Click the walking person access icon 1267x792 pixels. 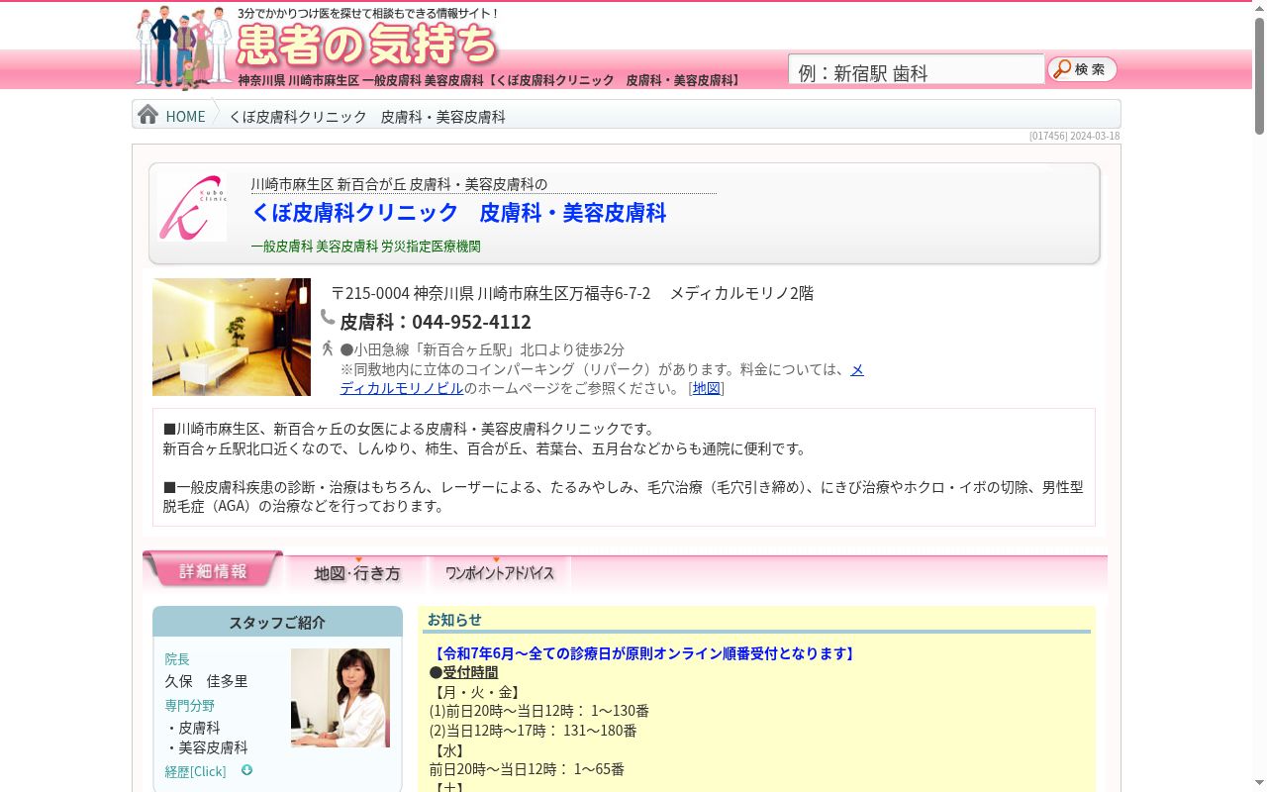(328, 348)
